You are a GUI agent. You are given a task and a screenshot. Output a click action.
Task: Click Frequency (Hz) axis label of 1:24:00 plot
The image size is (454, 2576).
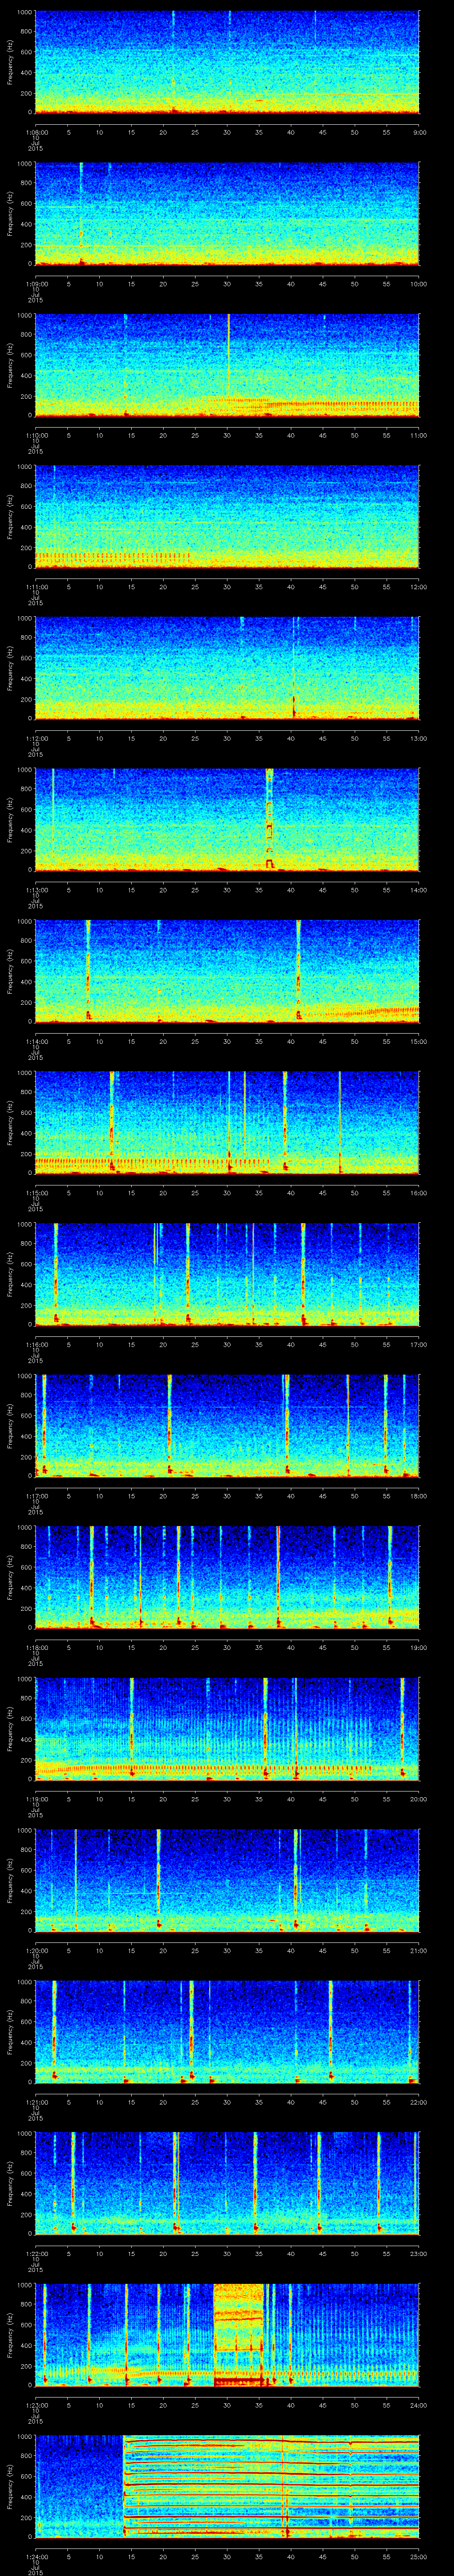[11, 2487]
